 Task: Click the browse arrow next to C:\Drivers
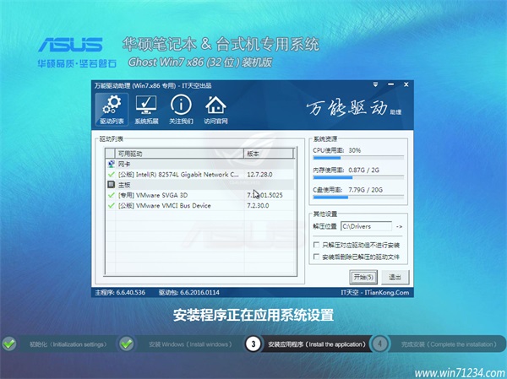[399, 226]
